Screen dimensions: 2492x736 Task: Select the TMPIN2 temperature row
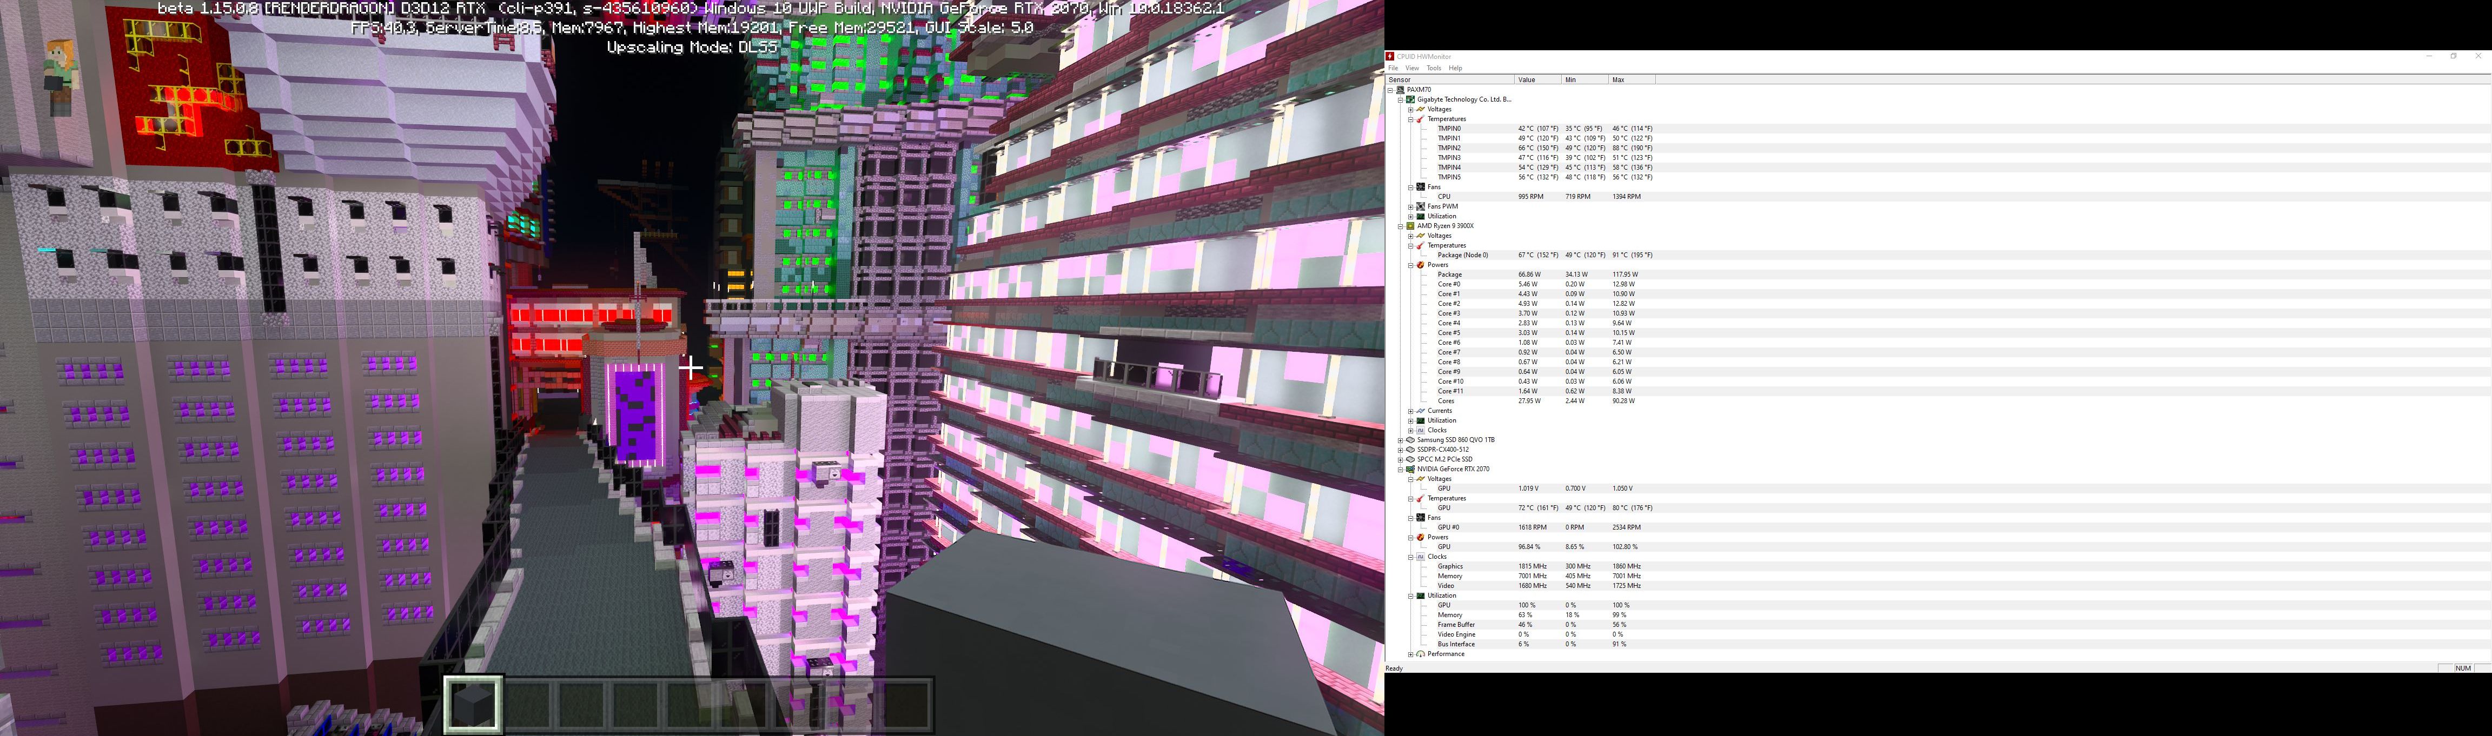[x=1449, y=148]
